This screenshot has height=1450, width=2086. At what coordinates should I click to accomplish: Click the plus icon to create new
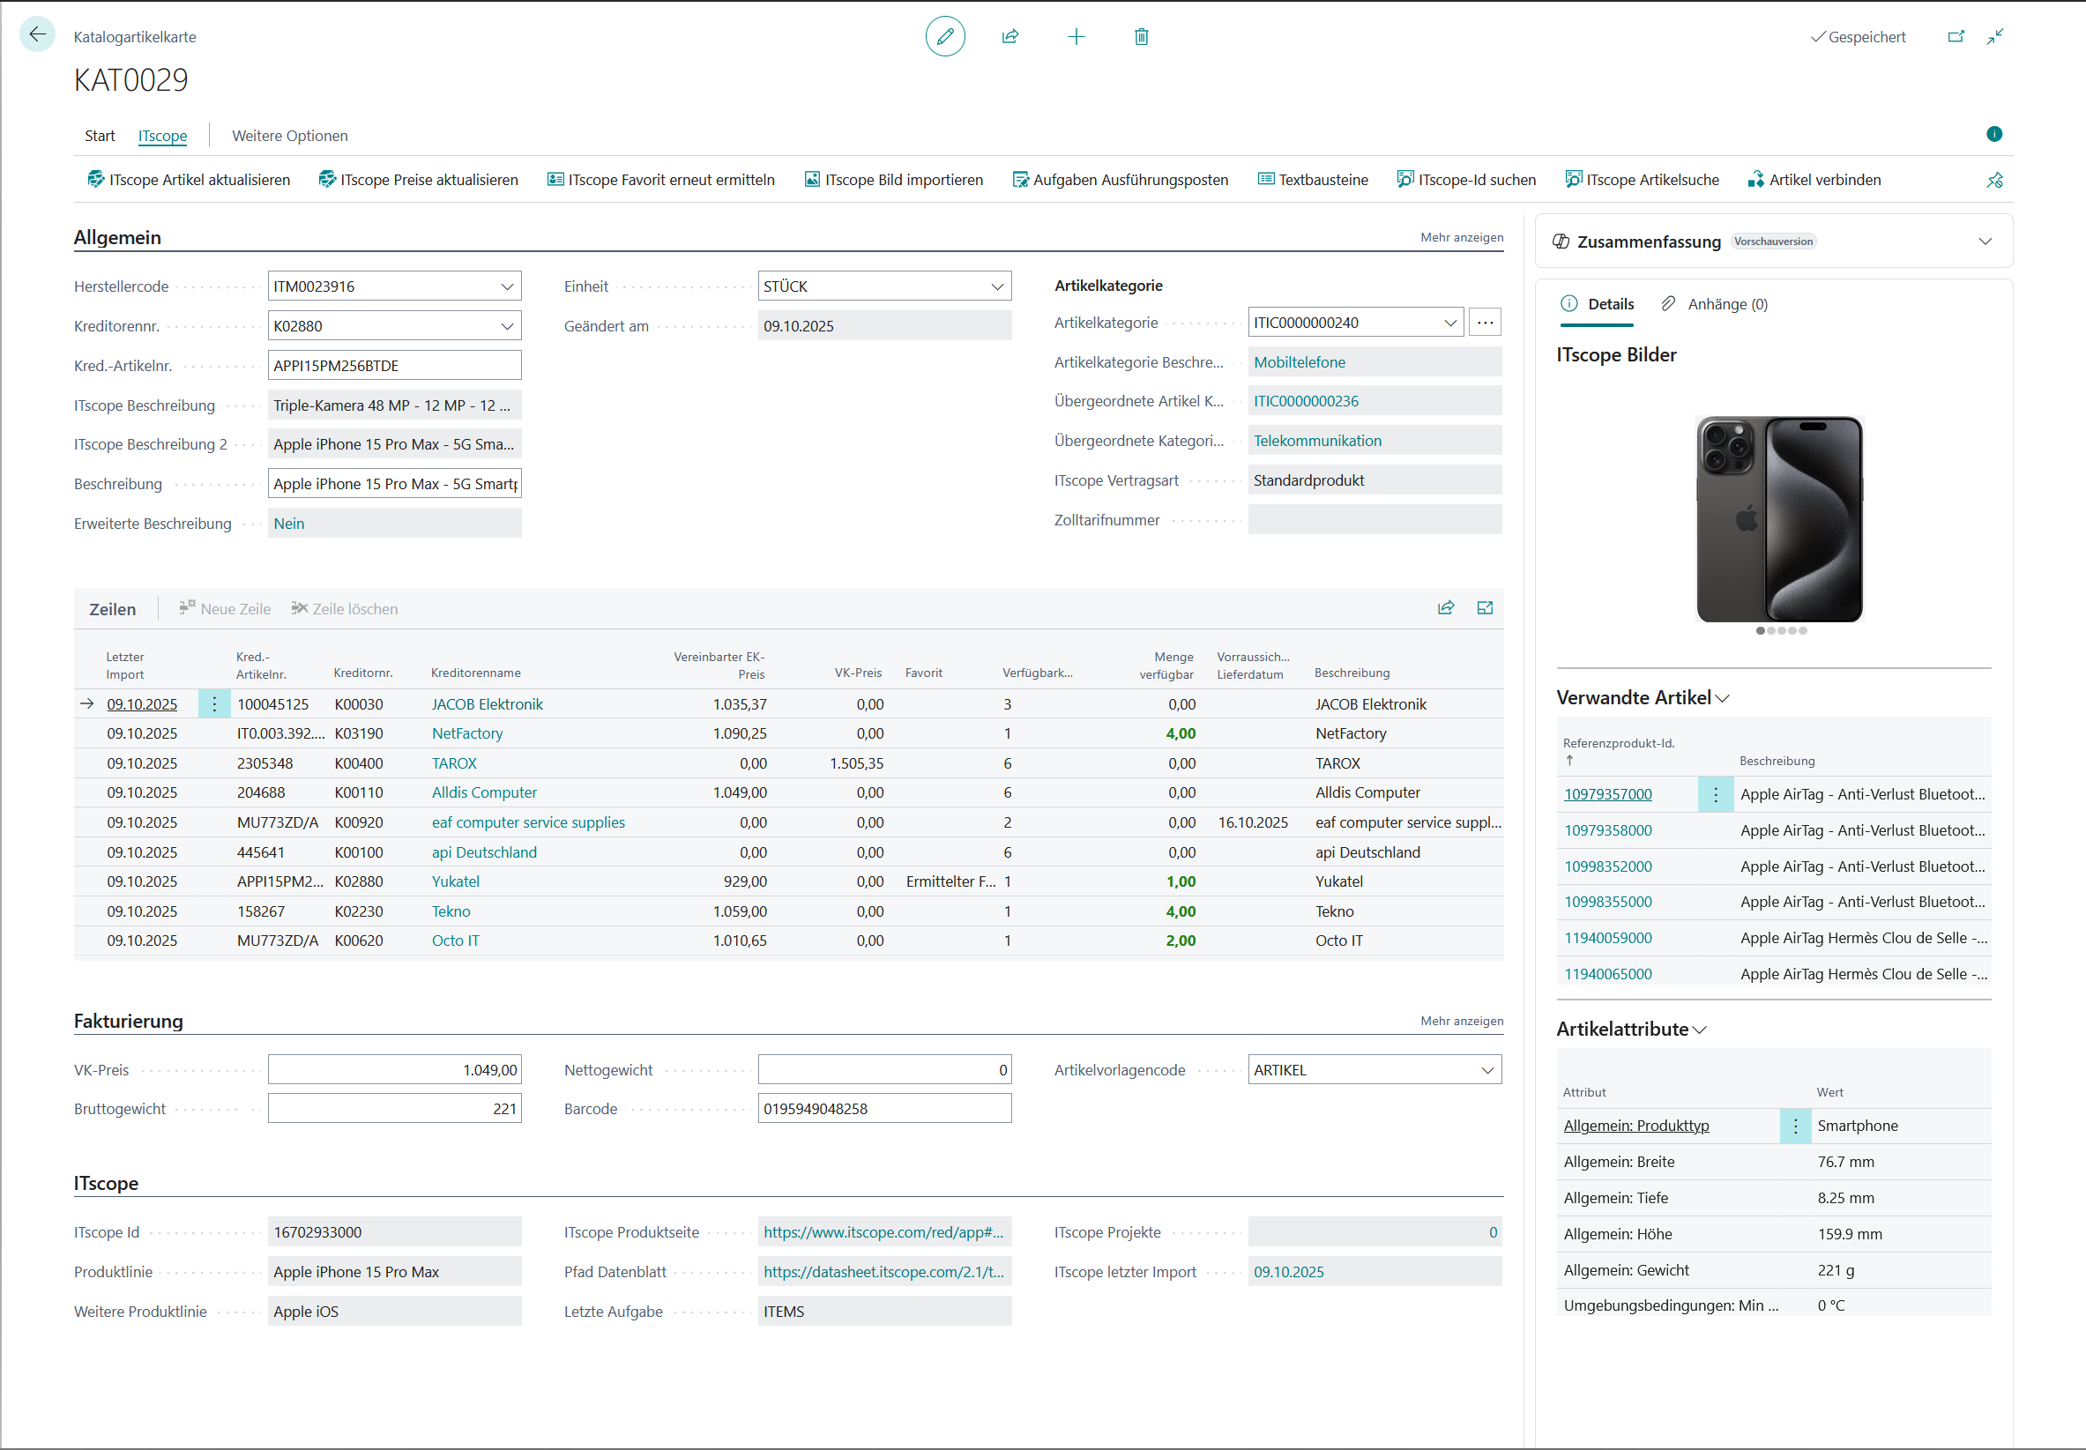click(x=1076, y=36)
